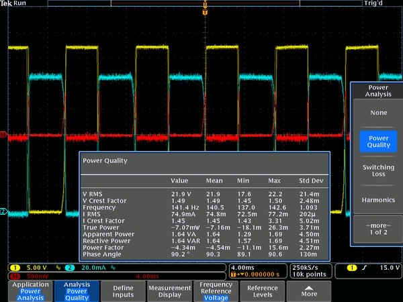This screenshot has height=302, width=403.
Task: Click the Tek logo in top-left corner
Action: [6, 3]
